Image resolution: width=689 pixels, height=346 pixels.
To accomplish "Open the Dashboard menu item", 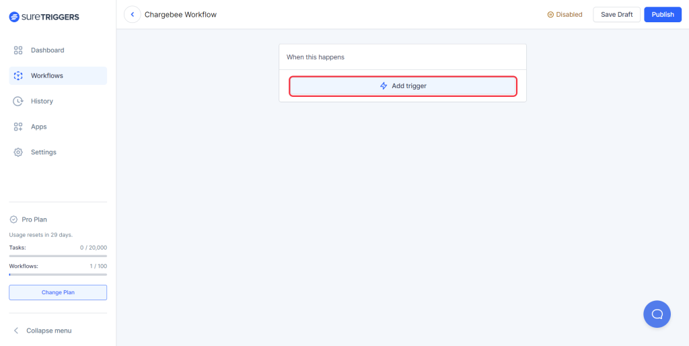I will pos(47,50).
